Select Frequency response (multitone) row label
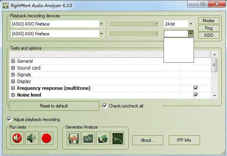Viewport: 227px width, 156px height. click(54, 88)
